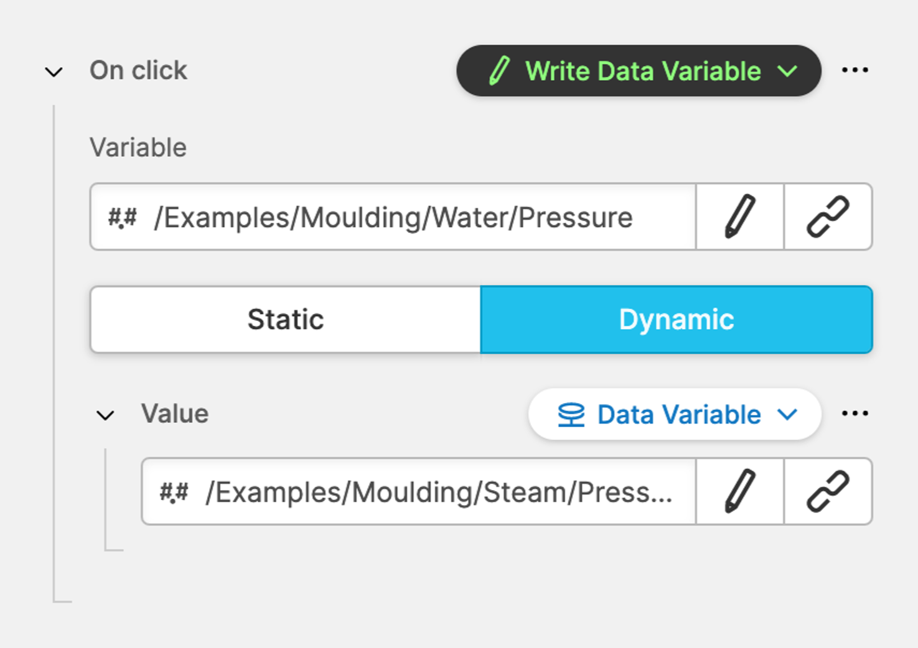Collapse the On click section

click(54, 72)
